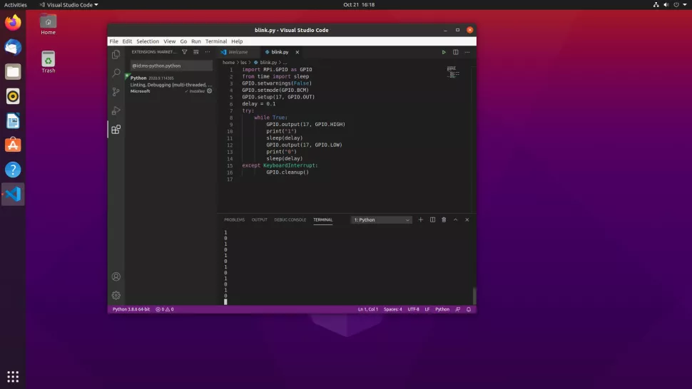The image size is (692, 389).
Task: Switch to the Debug Console panel tab
Action: (x=290, y=219)
